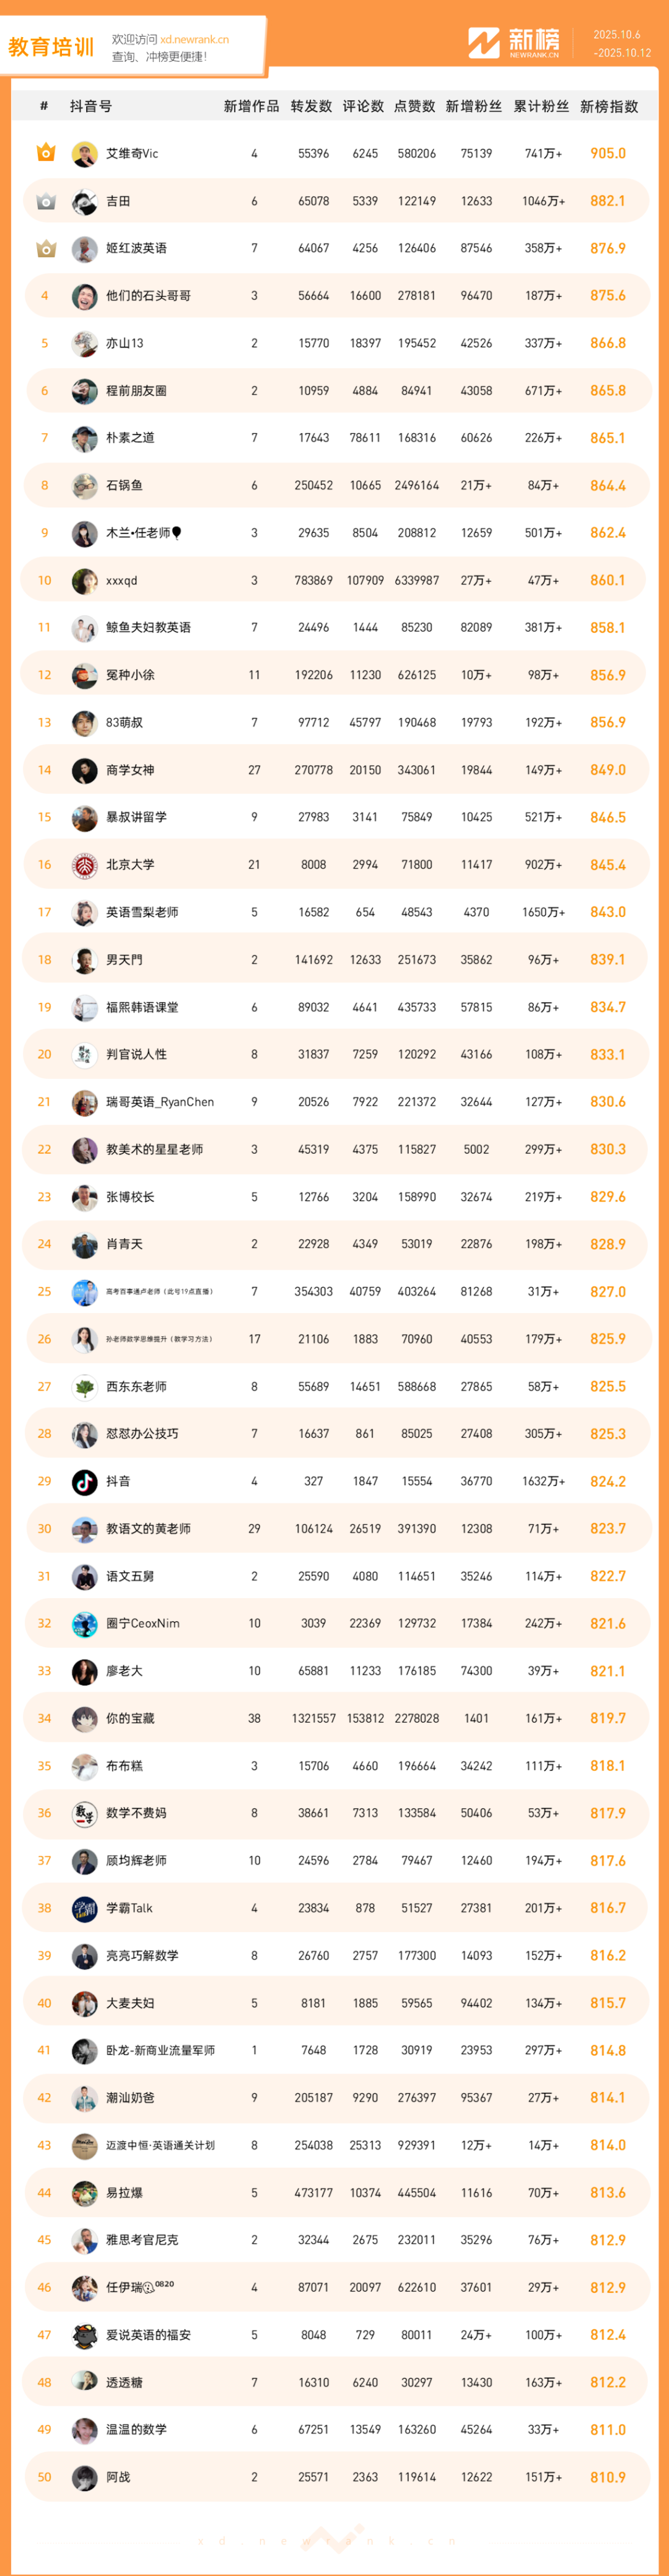Select the 新增粉丝 column header

click(474, 106)
